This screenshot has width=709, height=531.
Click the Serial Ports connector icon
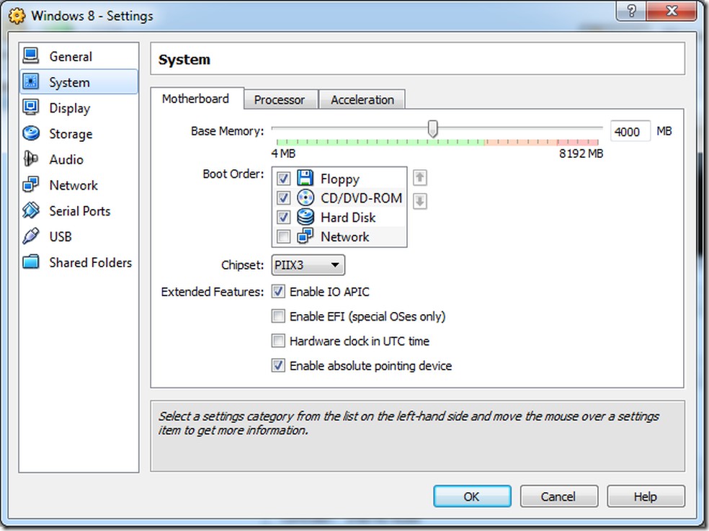point(31,211)
